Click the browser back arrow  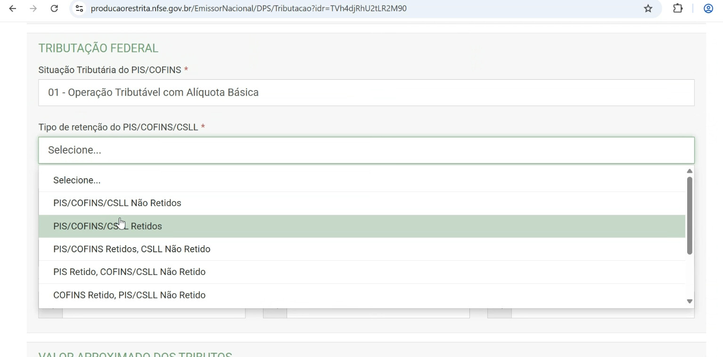coord(13,8)
